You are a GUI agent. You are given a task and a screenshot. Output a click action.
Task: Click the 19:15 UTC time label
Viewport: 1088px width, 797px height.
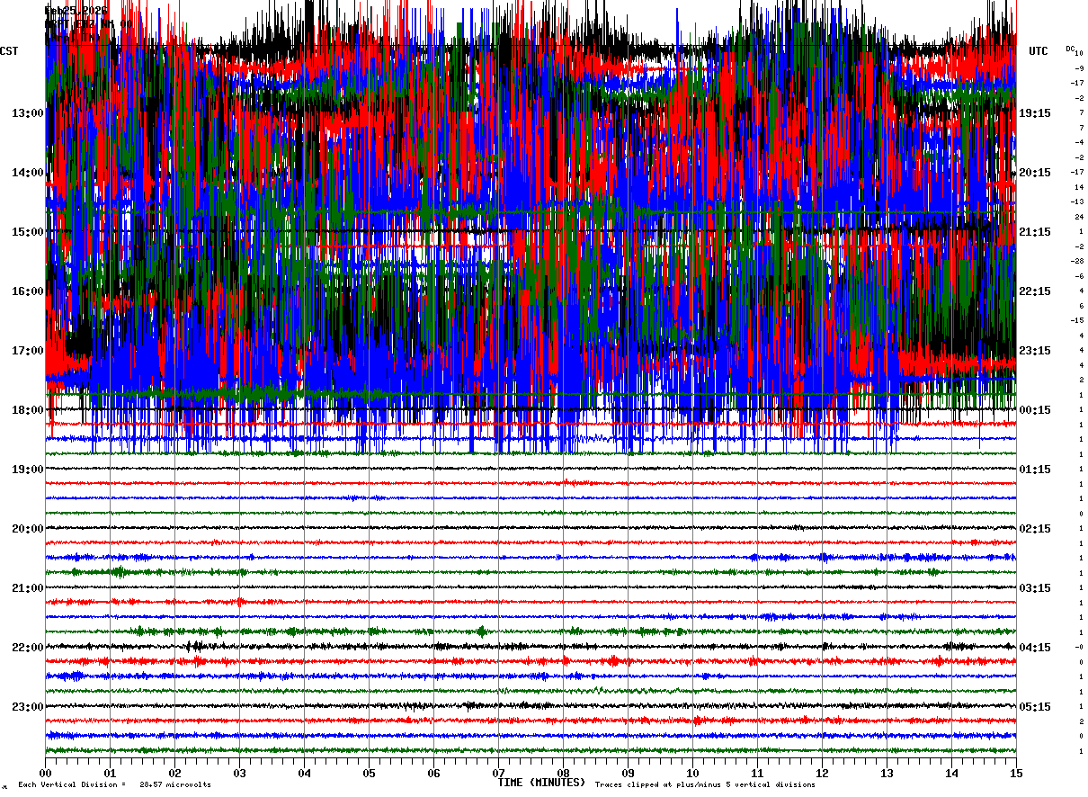[1035, 113]
